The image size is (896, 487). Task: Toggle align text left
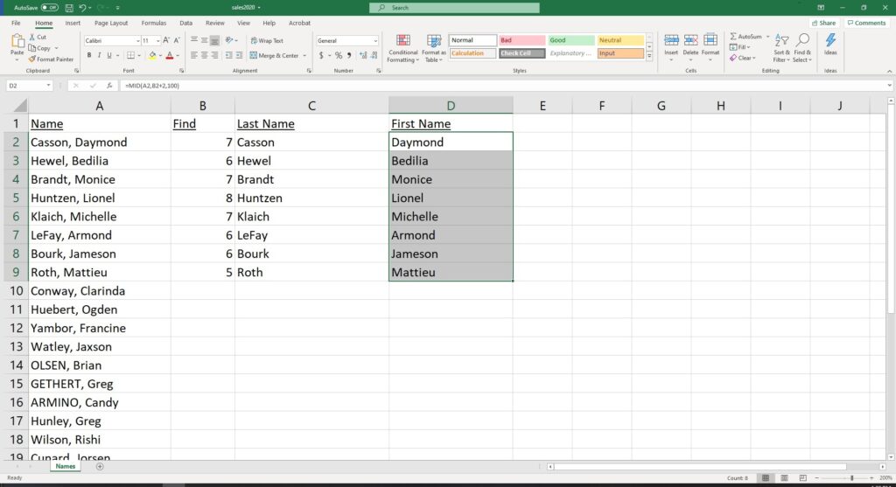[193, 56]
